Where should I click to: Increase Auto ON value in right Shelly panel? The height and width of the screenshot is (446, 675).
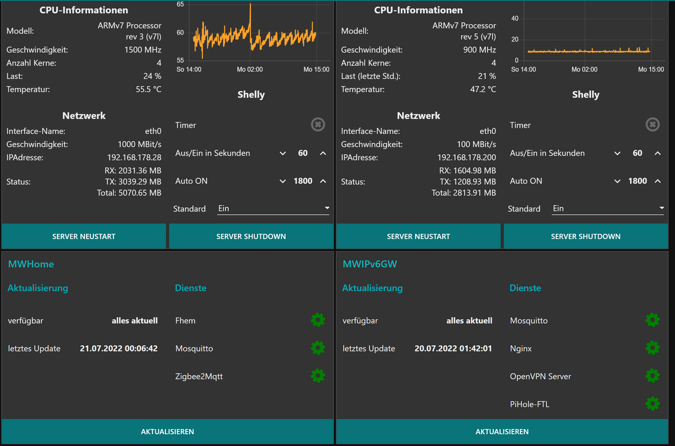click(658, 181)
